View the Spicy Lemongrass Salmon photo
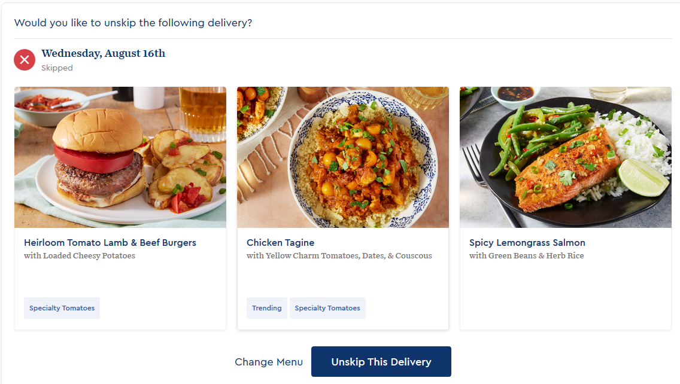680x384 pixels. 565,157
